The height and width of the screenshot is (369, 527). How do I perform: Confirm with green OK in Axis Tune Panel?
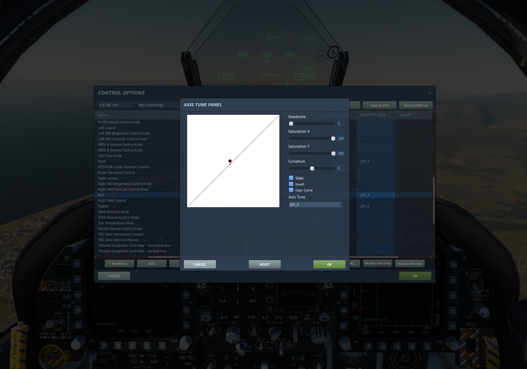coord(329,264)
